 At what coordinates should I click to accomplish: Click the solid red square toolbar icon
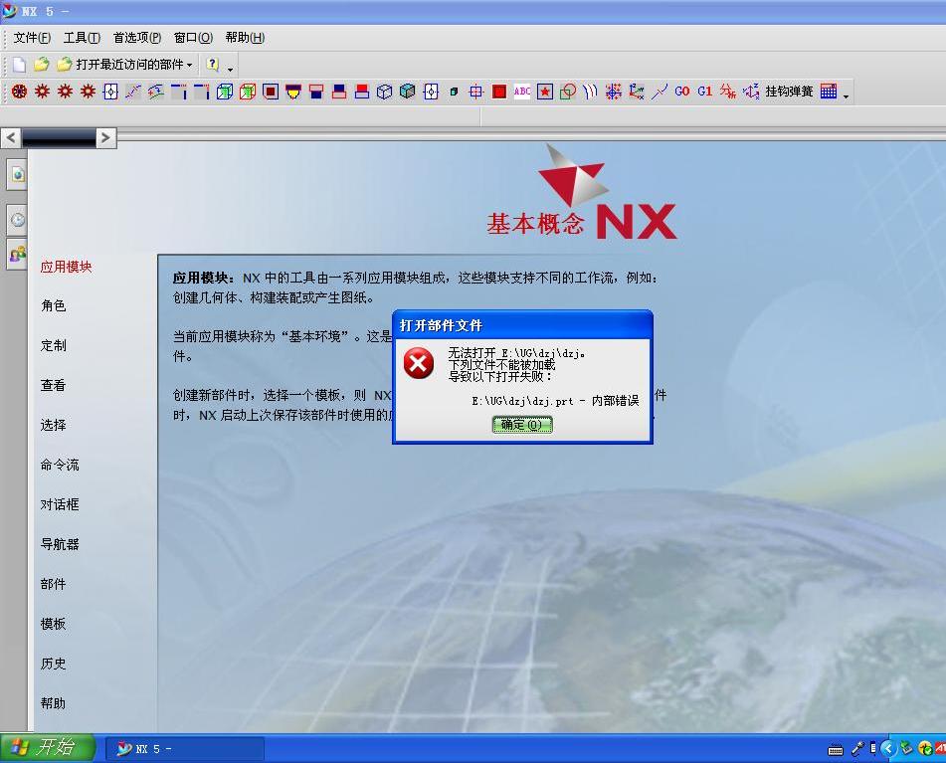point(499,92)
